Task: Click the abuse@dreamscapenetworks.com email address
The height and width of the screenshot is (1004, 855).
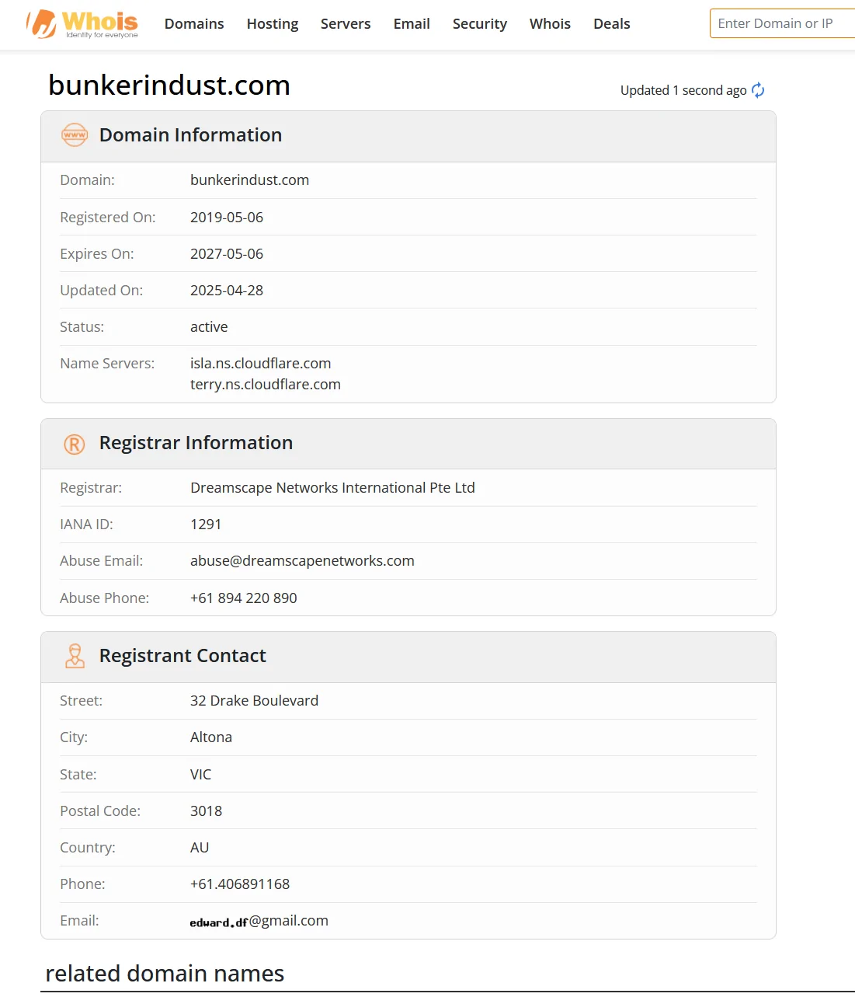Action: [x=302, y=561]
